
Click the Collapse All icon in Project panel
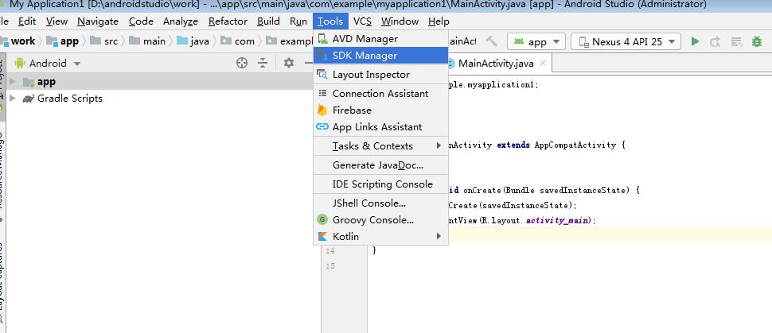point(263,63)
